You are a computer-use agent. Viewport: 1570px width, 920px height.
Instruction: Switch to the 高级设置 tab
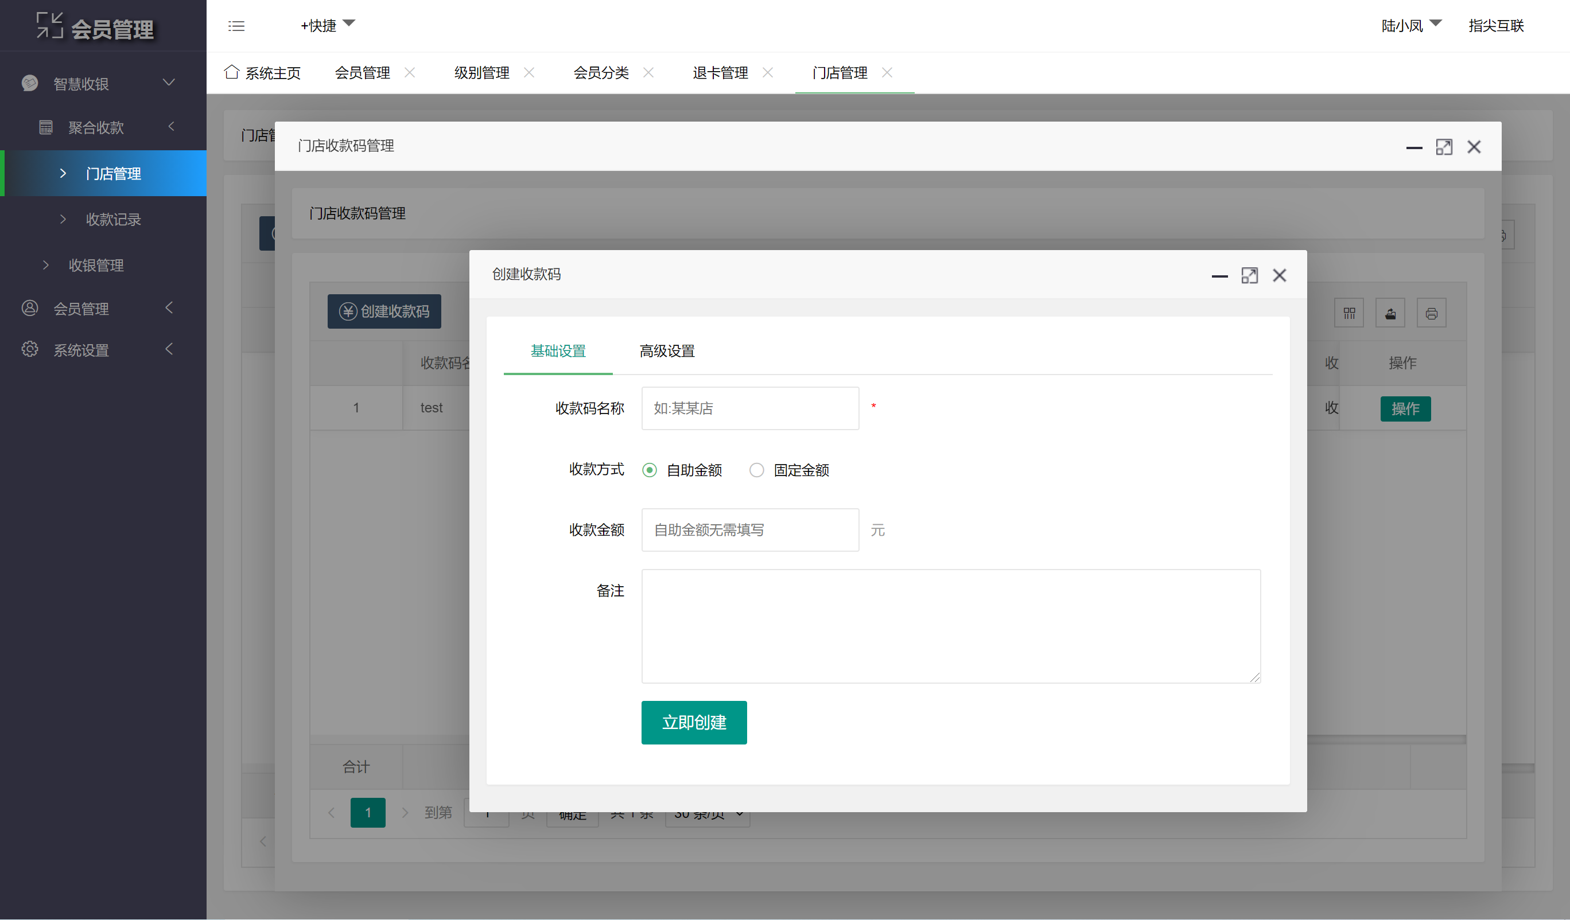pos(667,350)
